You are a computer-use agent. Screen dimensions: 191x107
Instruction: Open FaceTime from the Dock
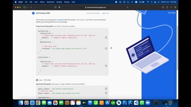click(61, 103)
